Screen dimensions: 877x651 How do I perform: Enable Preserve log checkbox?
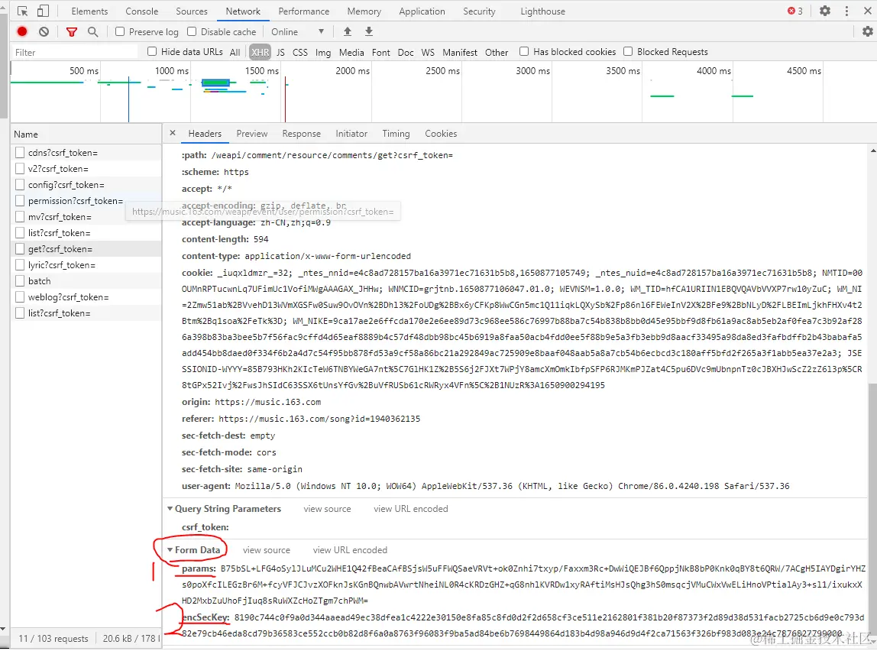(120, 32)
